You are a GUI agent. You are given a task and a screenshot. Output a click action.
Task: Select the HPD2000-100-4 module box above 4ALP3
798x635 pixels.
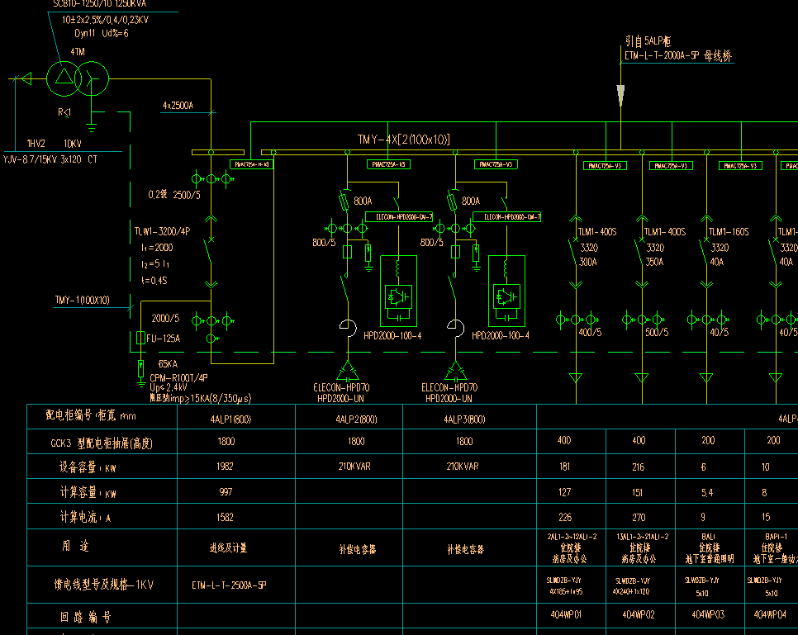pyautogui.click(x=506, y=289)
